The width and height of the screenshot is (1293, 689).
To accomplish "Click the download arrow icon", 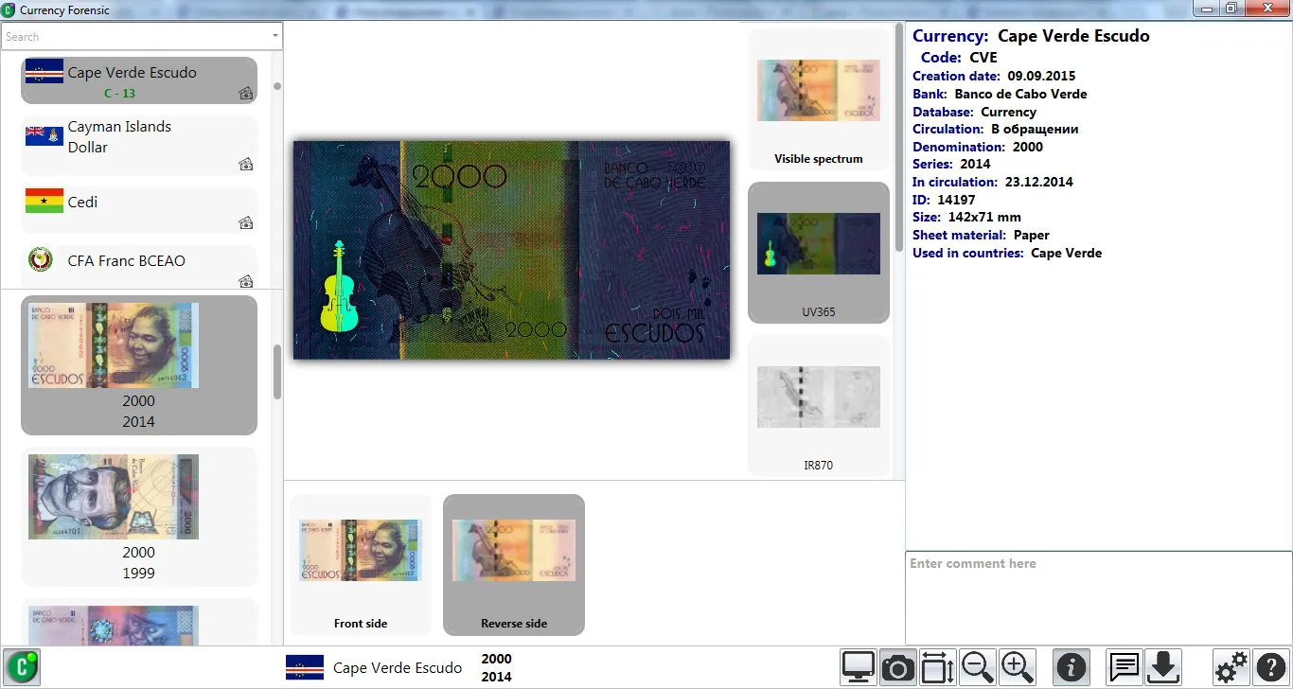I will coord(1162,668).
